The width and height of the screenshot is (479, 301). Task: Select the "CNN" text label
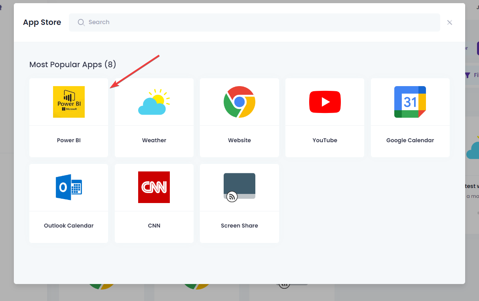click(154, 226)
